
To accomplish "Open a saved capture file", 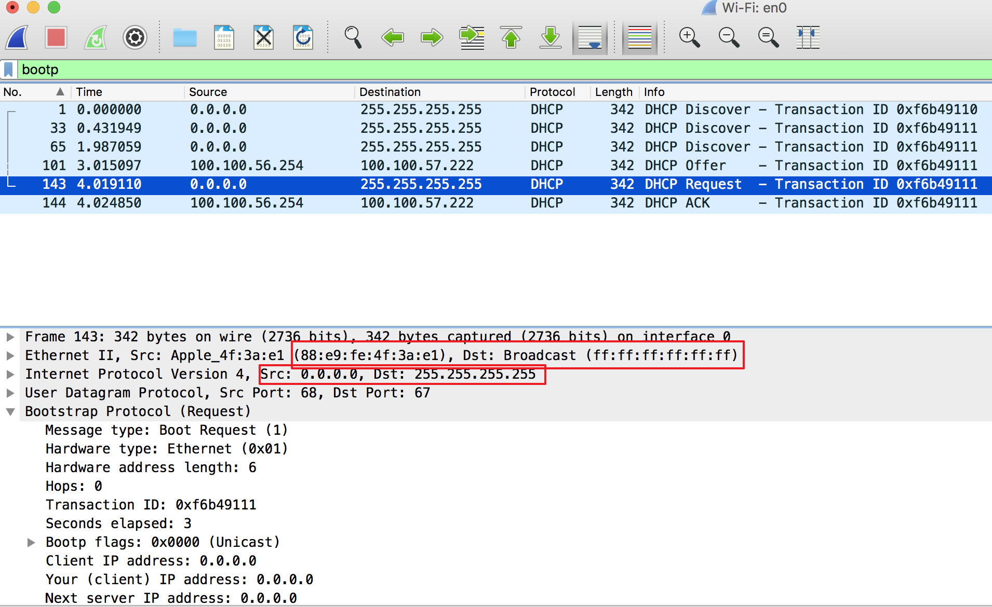I will tap(185, 37).
